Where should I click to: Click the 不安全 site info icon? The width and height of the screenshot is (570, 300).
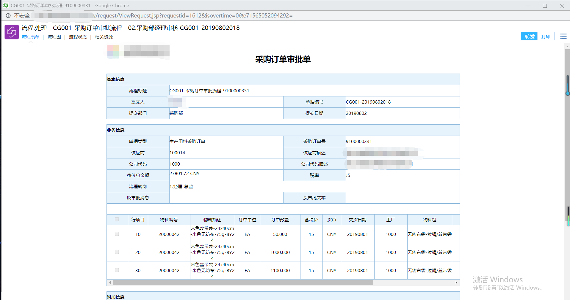[x=8, y=15]
